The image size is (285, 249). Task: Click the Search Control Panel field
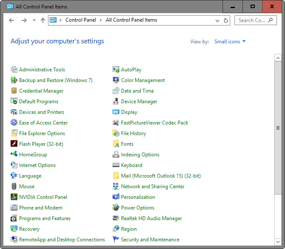tap(256, 20)
